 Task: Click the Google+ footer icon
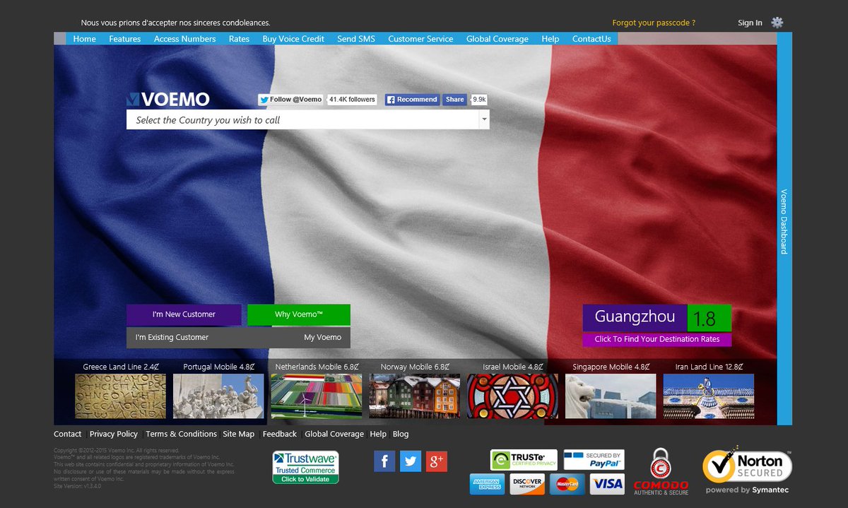pyautogui.click(x=436, y=461)
